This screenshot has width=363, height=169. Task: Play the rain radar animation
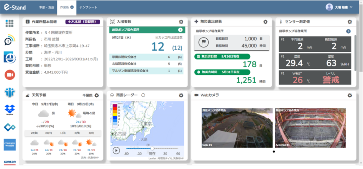(x=116, y=150)
